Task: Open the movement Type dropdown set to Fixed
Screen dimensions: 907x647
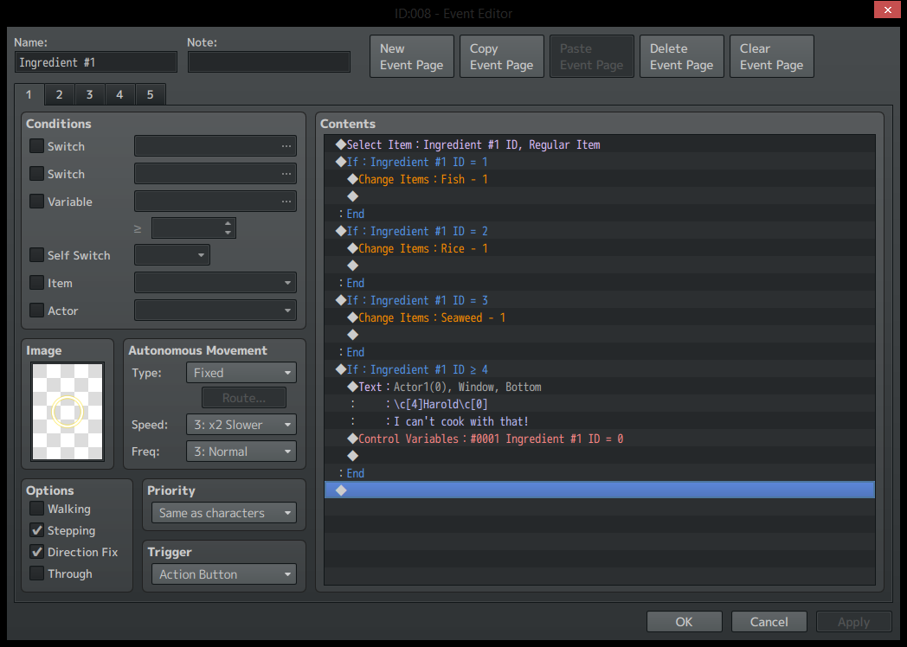Action: 241,373
